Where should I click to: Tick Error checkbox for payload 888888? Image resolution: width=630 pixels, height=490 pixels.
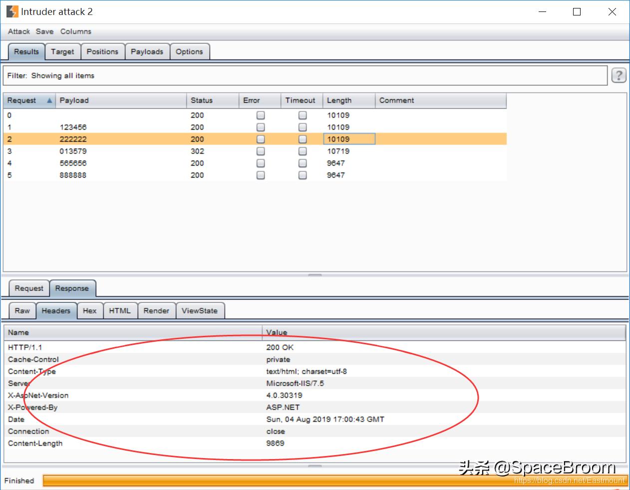(x=261, y=175)
